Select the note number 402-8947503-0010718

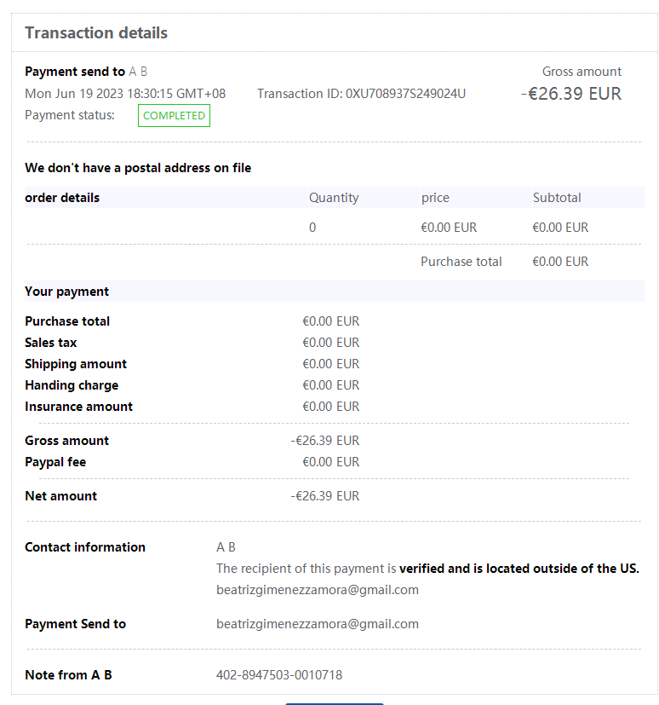(x=279, y=675)
